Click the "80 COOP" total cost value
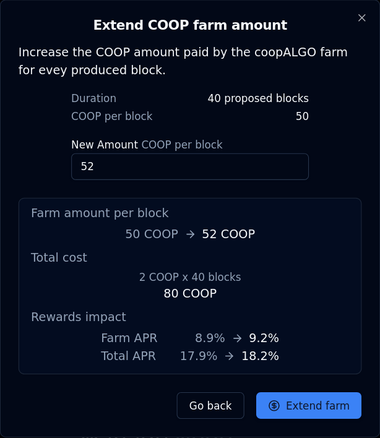The height and width of the screenshot is (438, 380). [x=190, y=294]
